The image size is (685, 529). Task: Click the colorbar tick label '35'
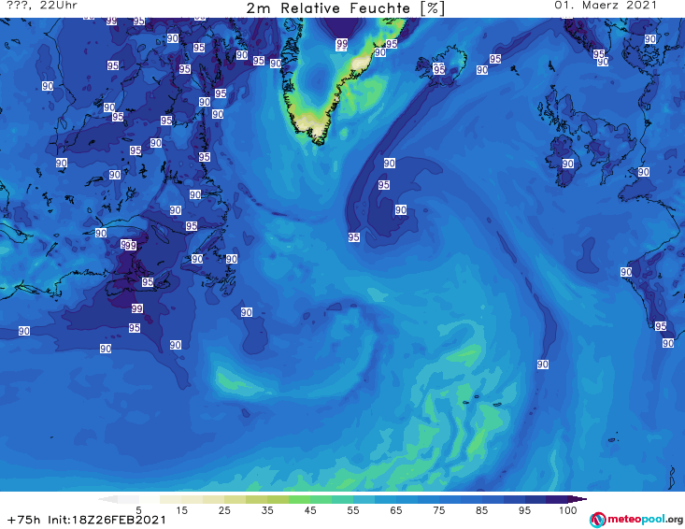click(267, 510)
